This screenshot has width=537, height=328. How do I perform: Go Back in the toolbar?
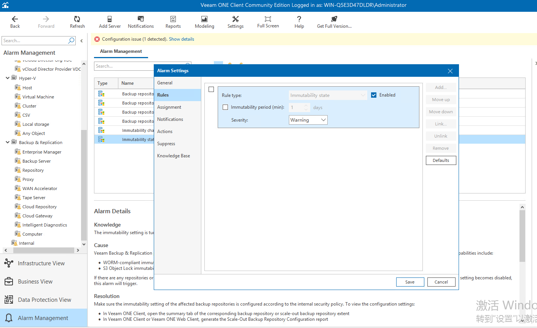[15, 22]
